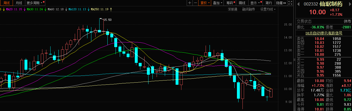
Task: Open the 复权 price adjustment dropdown
Action: [x=205, y=3]
